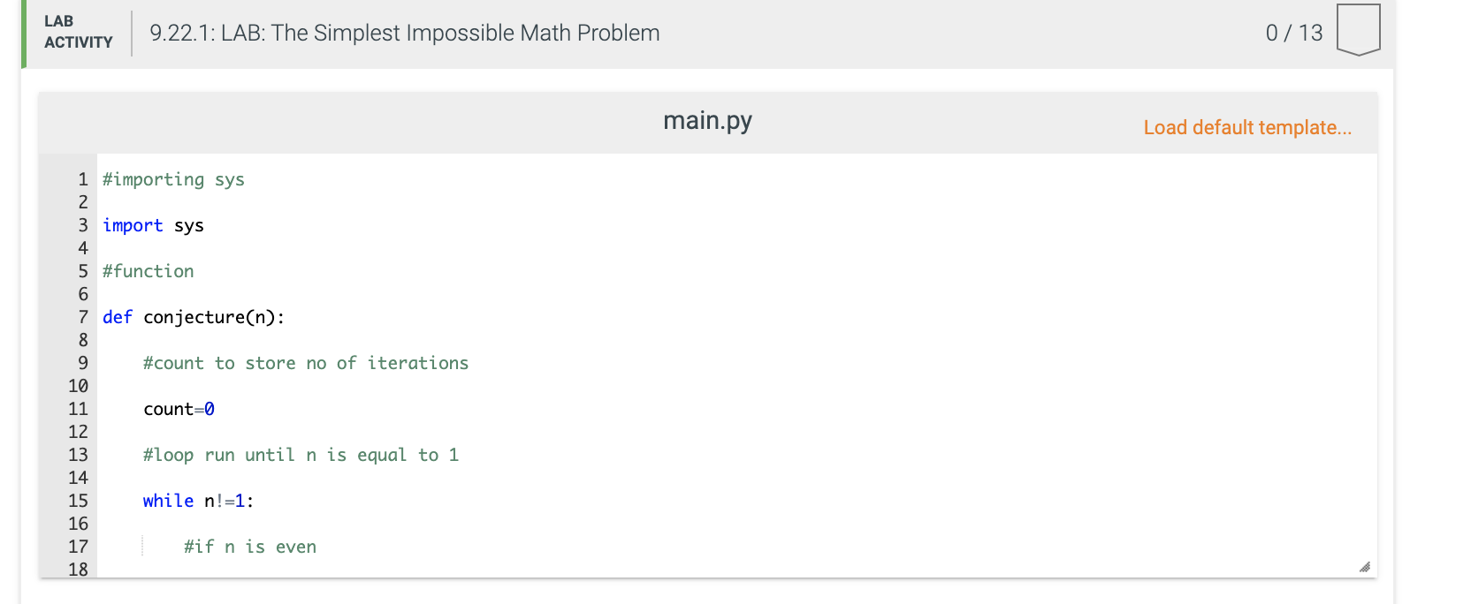Viewport: 1471px width, 604px height.
Task: Click the completion shield badge icon
Action: 1359,29
